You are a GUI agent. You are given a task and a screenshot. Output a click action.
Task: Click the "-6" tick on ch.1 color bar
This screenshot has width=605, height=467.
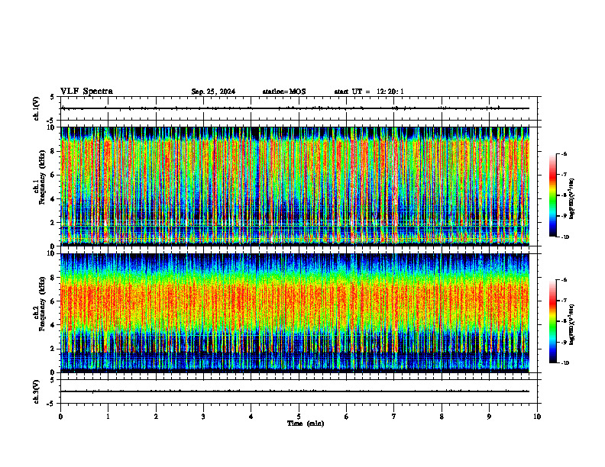tap(564, 153)
